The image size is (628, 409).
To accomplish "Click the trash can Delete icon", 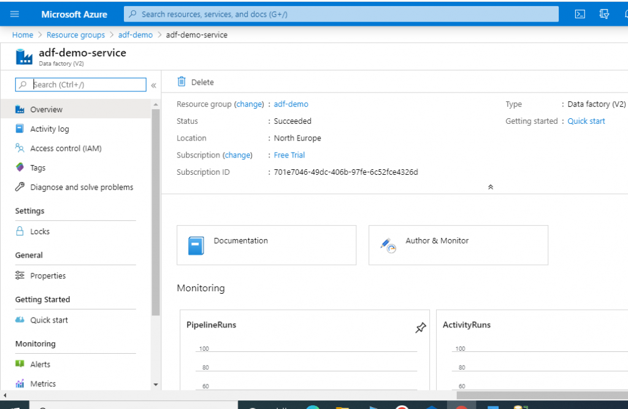I will coord(182,82).
